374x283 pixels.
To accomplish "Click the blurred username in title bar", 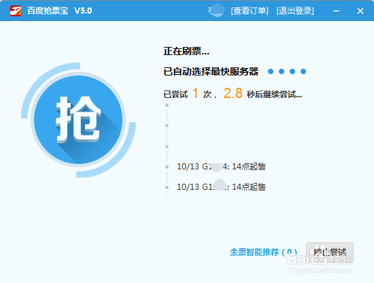I will click(x=216, y=11).
